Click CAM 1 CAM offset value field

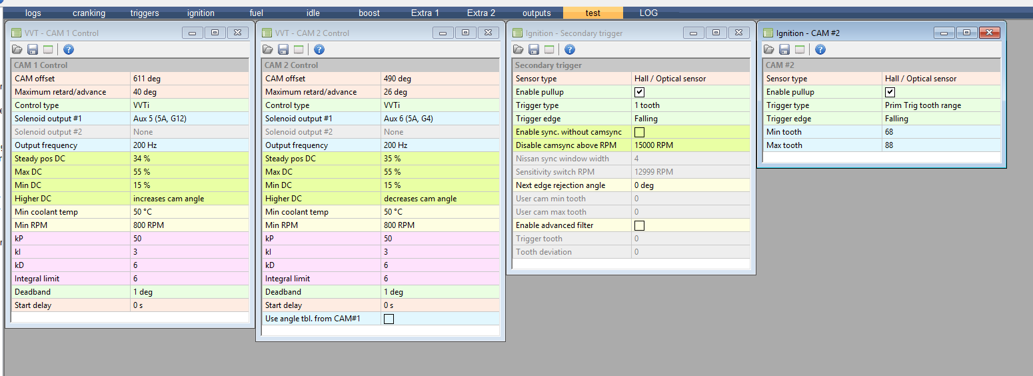(189, 79)
